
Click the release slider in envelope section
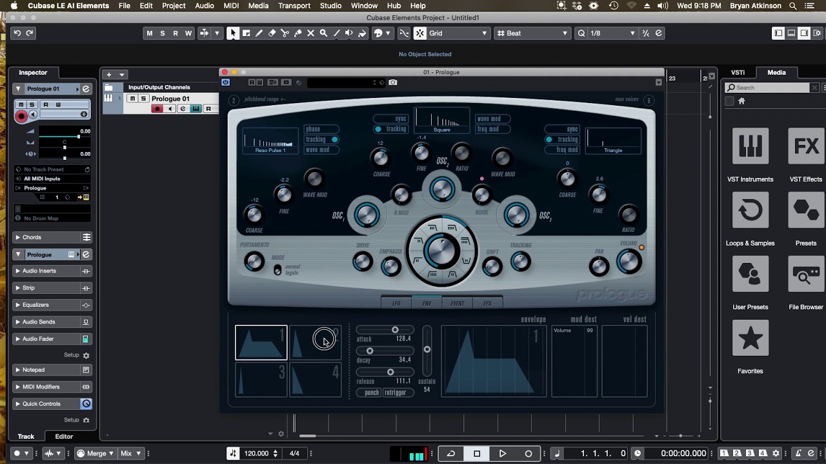point(385,372)
